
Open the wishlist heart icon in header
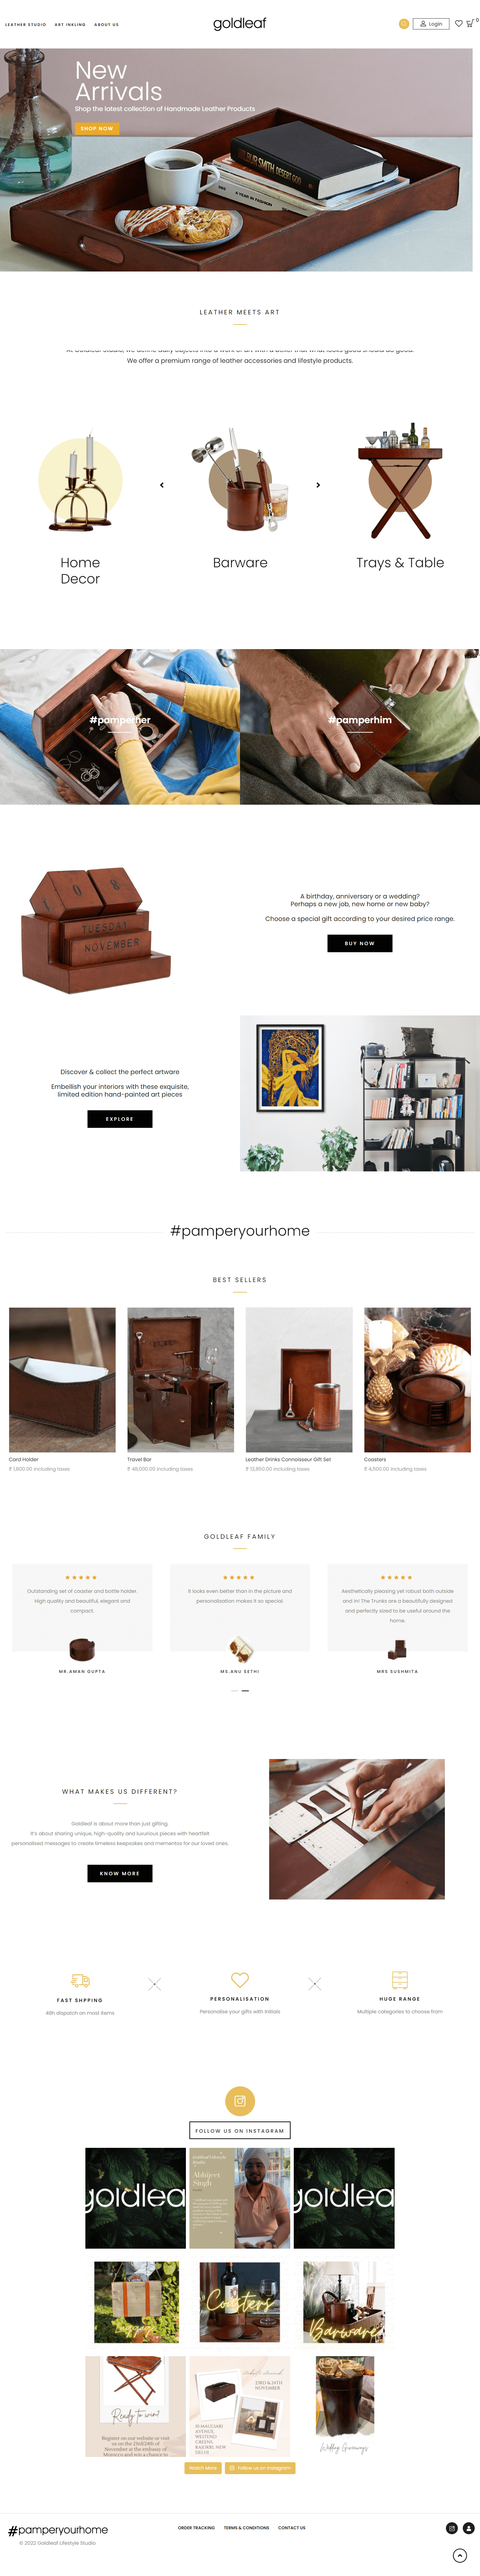(x=459, y=24)
